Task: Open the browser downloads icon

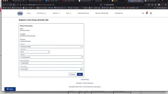Action: click(152, 5)
